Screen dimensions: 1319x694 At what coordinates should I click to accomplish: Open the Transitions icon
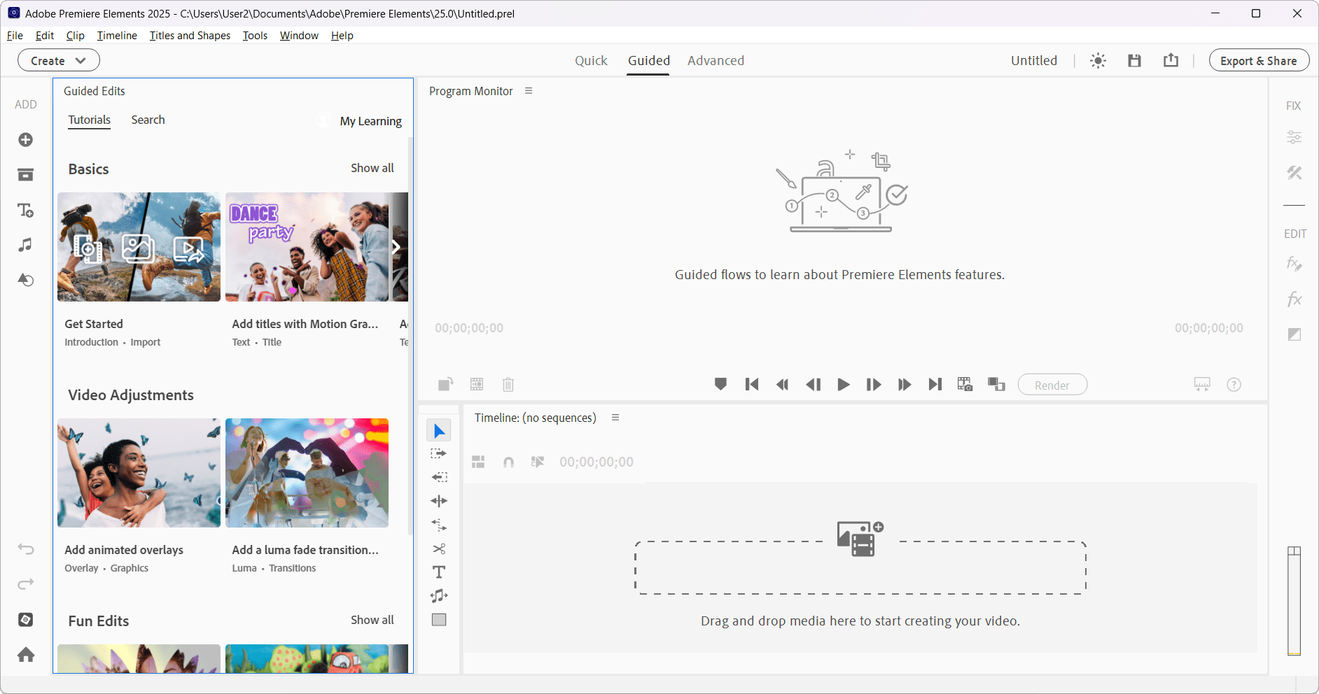point(1294,334)
